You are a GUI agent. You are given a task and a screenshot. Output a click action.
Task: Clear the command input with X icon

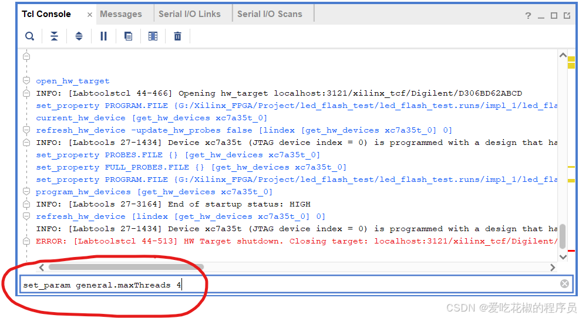pos(564,284)
